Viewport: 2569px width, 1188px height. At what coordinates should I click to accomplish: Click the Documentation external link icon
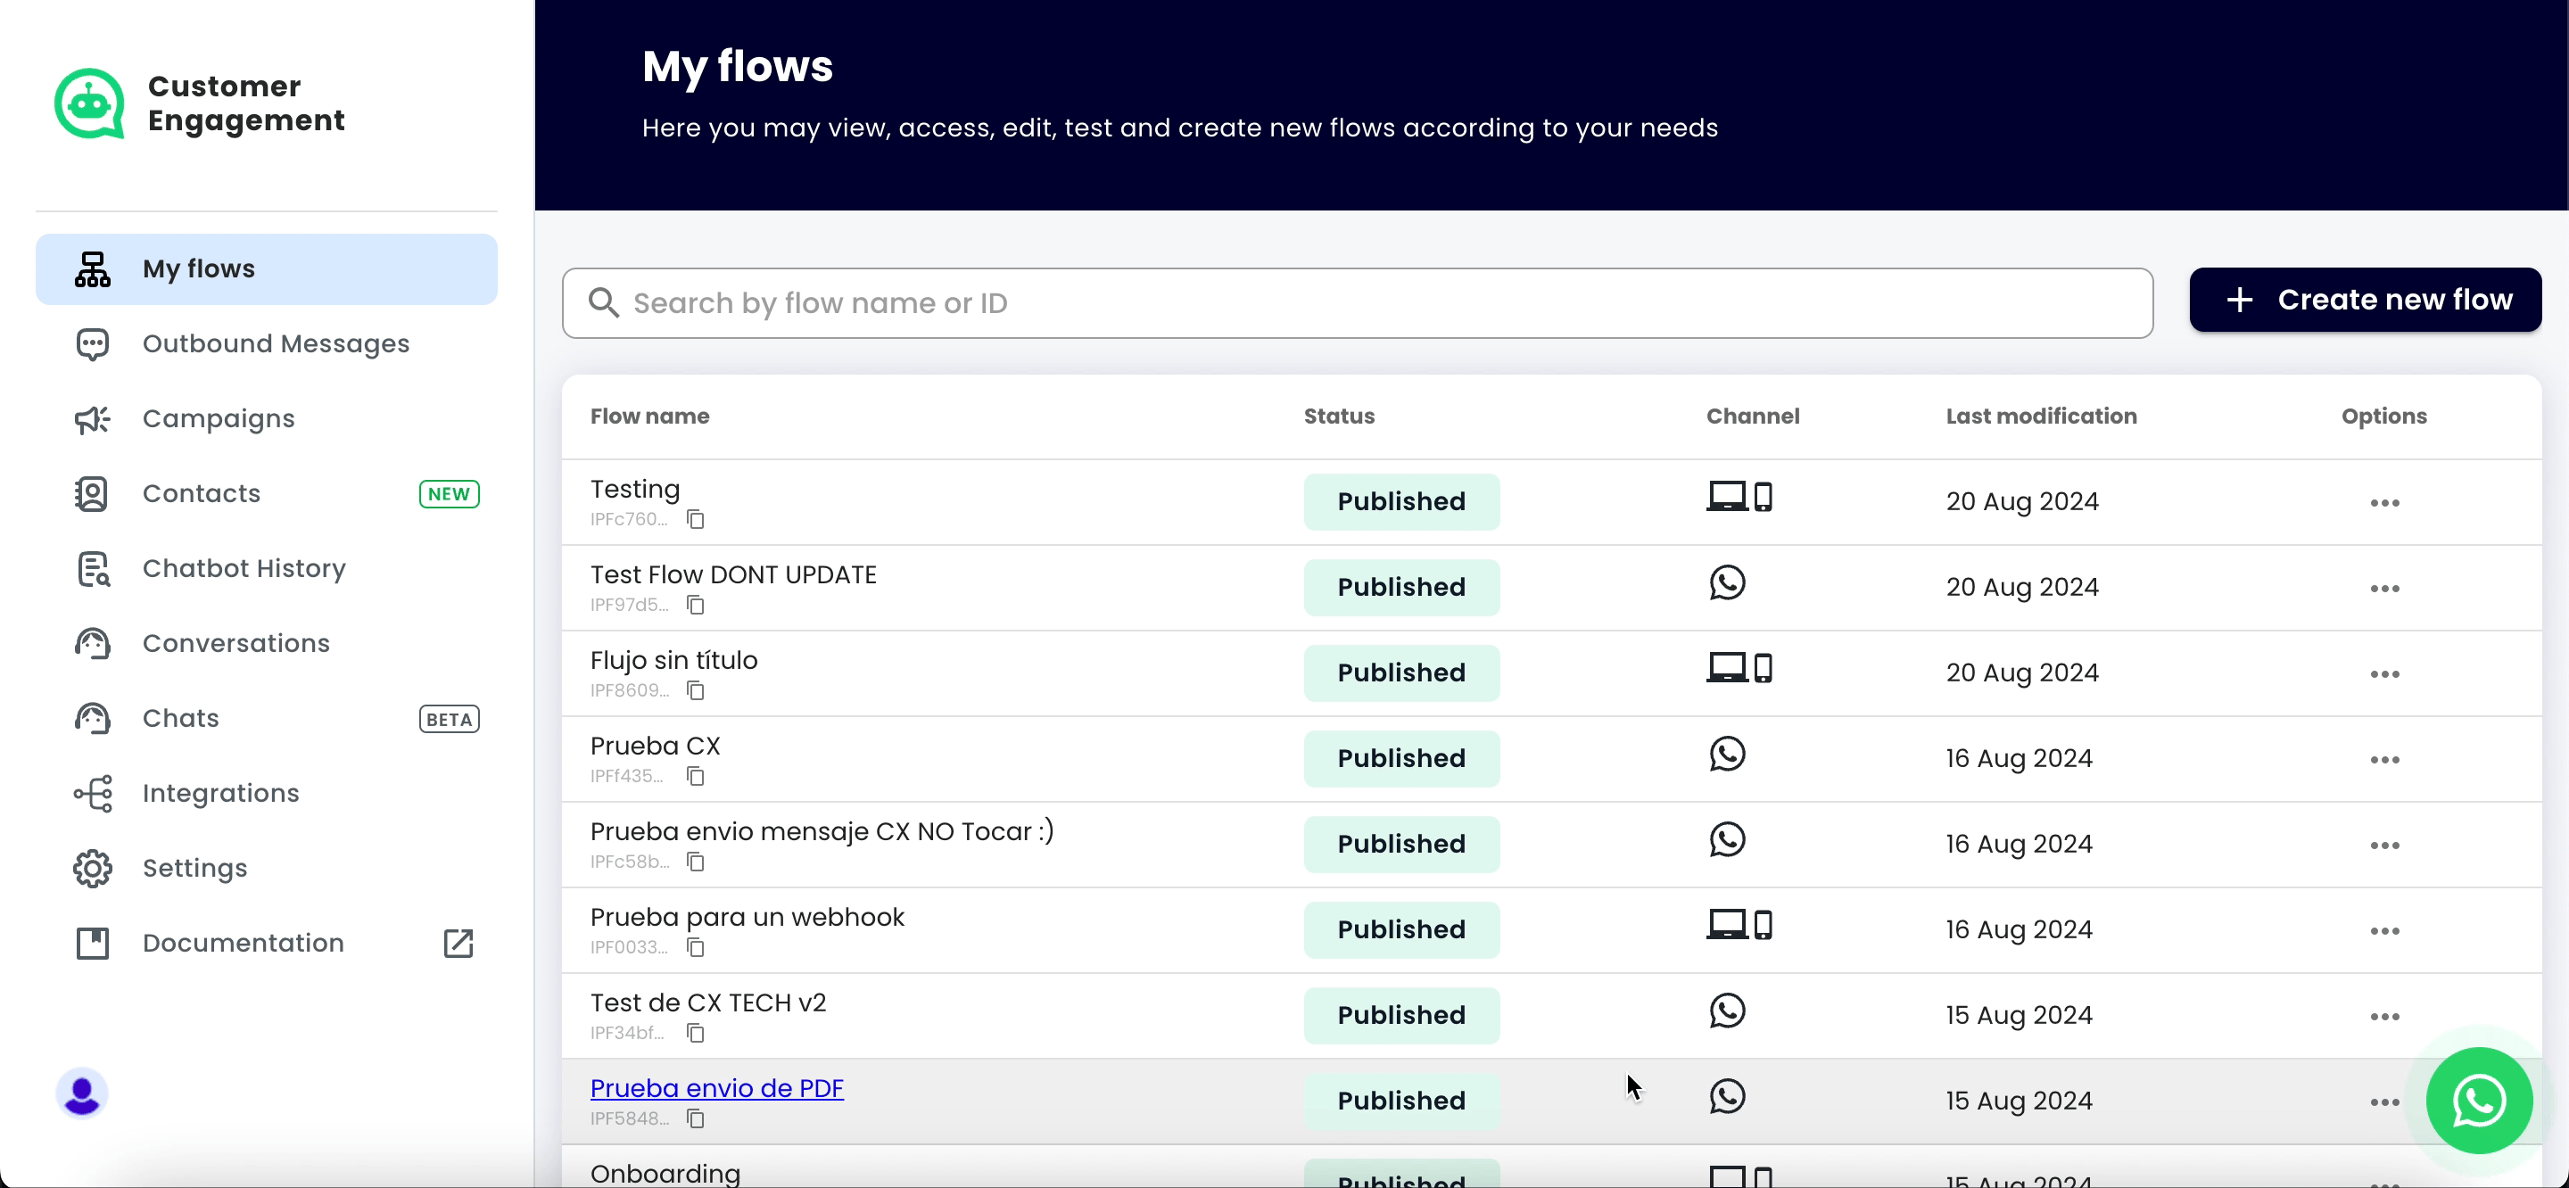click(x=457, y=942)
